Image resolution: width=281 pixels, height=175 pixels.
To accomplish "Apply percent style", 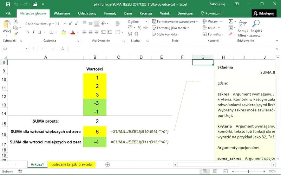I will point(139,28).
